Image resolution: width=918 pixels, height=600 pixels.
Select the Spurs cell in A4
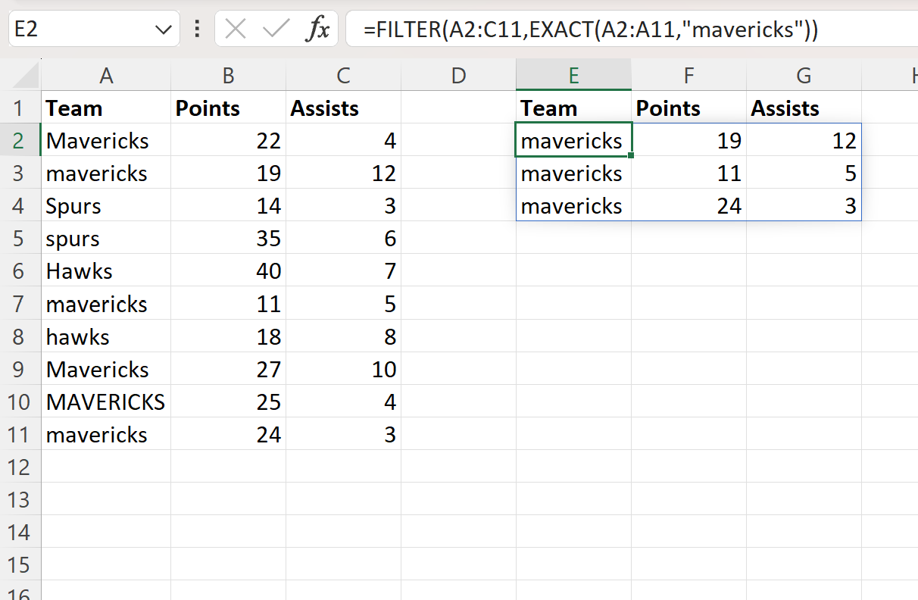coord(106,205)
